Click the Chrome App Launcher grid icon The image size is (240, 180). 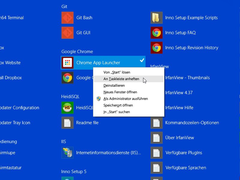67,63
